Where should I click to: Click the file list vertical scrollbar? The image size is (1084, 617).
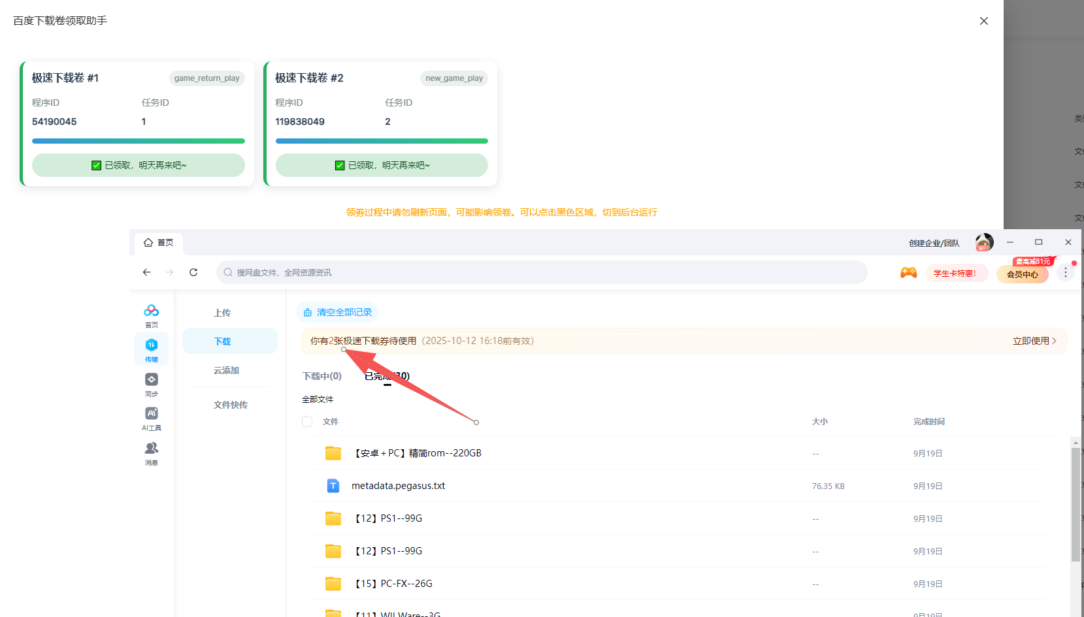[x=1075, y=503]
